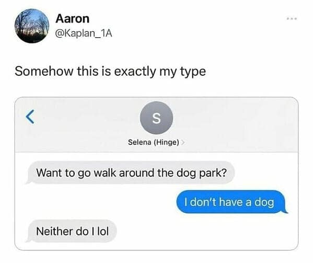Select the dog park invitation message bubble
The height and width of the screenshot is (263, 313).
(130, 173)
